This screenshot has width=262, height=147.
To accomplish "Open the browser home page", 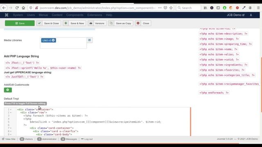I will coord(23,8).
